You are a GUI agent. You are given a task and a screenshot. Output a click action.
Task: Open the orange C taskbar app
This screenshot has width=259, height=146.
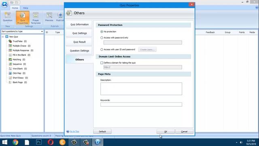point(62,142)
